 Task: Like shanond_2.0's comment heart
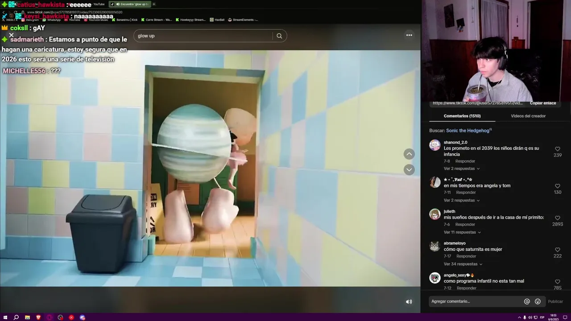557,149
